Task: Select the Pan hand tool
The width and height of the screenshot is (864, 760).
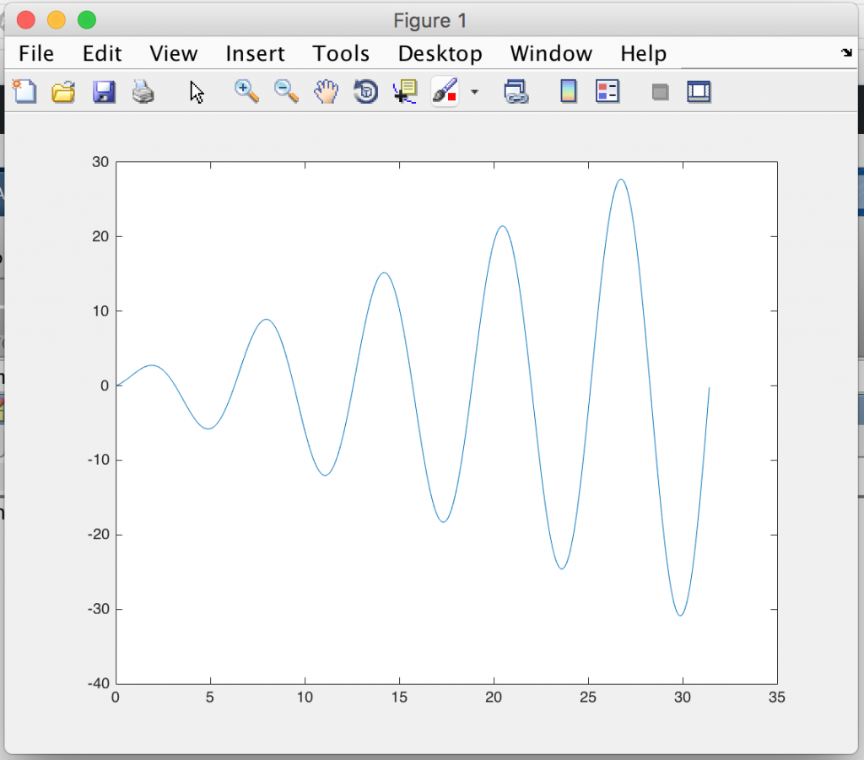Action: 326,92
